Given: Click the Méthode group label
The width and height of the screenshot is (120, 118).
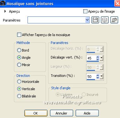Looking at the screenshot, I should click(23, 43).
